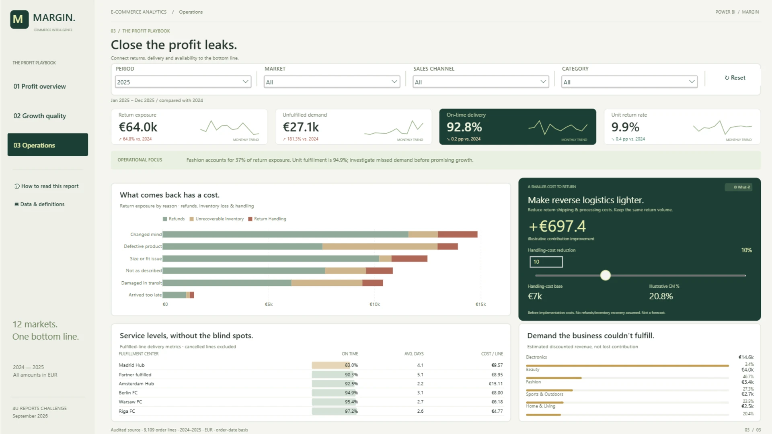The width and height of the screenshot is (772, 434).
Task: Click the Madrid Hub table row
Action: click(x=311, y=365)
